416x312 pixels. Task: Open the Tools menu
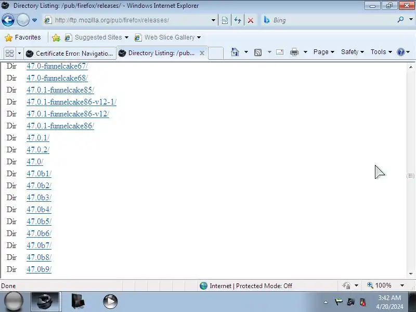[381, 52]
